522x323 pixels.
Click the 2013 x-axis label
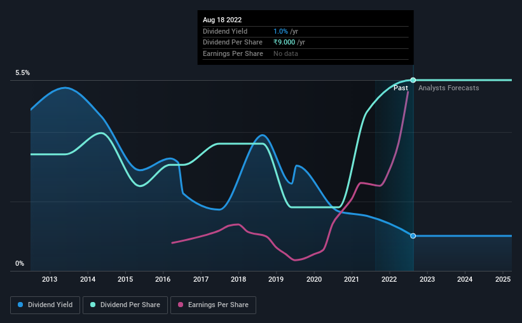(50, 279)
